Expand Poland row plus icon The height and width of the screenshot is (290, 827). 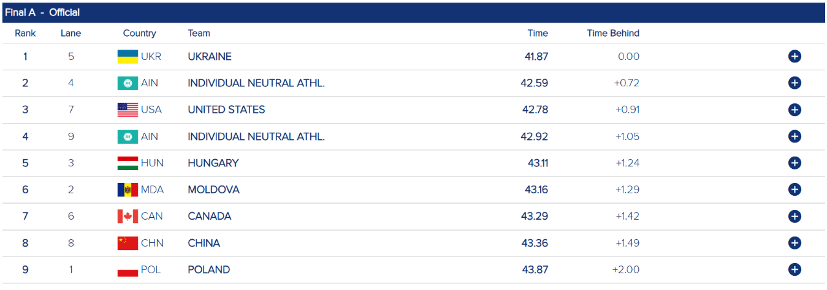pos(795,270)
